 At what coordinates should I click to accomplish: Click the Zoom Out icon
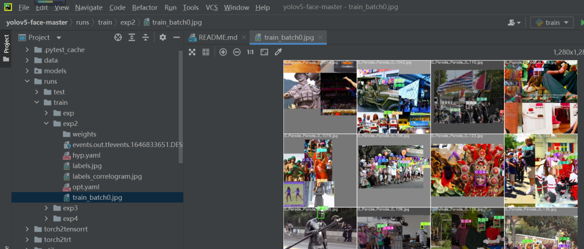pos(237,52)
